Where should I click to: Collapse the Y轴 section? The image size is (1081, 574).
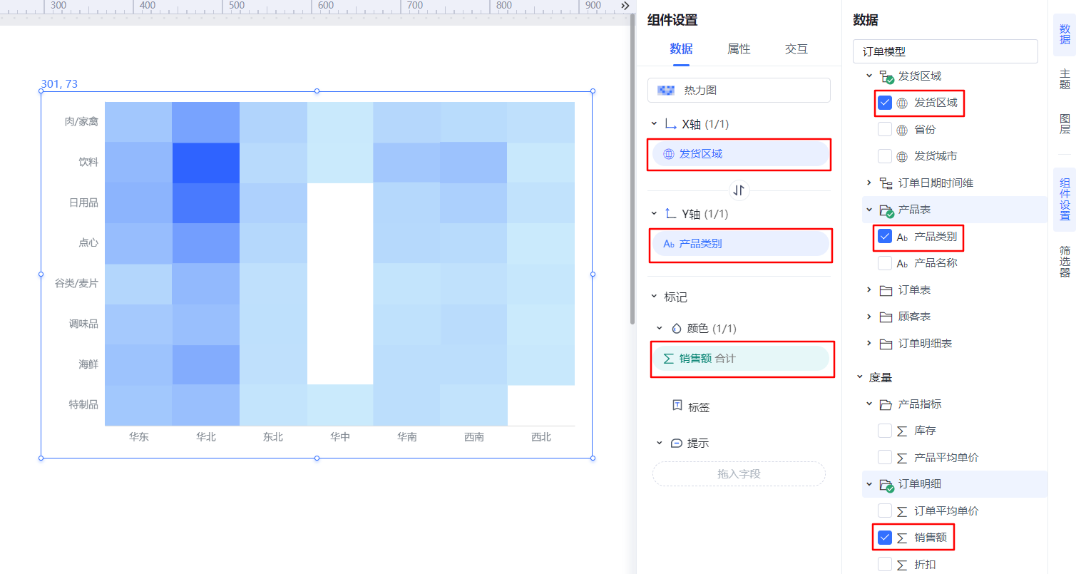[654, 214]
